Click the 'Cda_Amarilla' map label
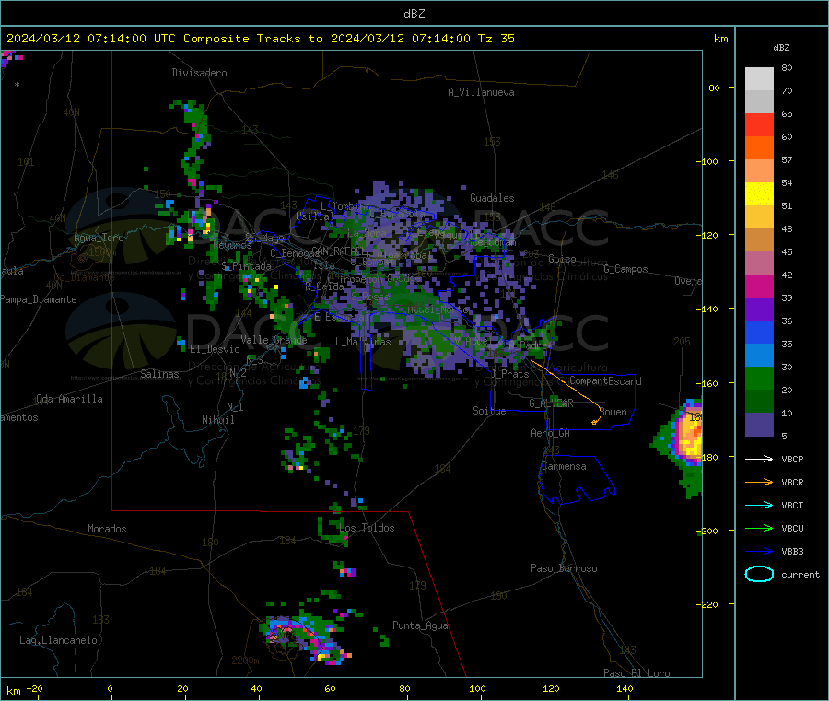The width and height of the screenshot is (829, 701). [x=69, y=399]
